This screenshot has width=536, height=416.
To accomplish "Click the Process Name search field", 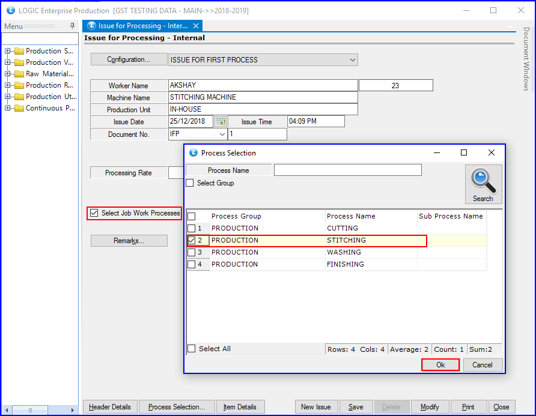I will click(348, 170).
